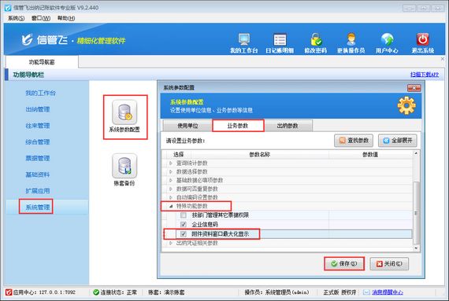Viewport: 449px width, 301px height.
Task: Open the 用户中心 globe icon
Action: pyautogui.click(x=387, y=39)
